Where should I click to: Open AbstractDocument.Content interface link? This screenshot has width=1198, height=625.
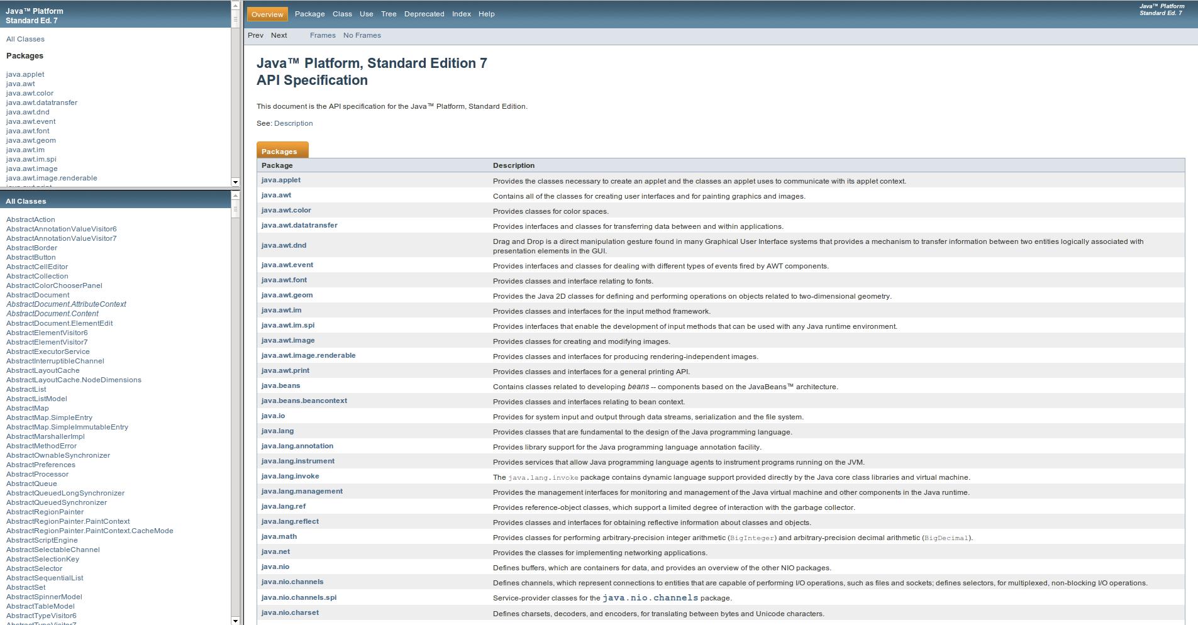tap(52, 314)
